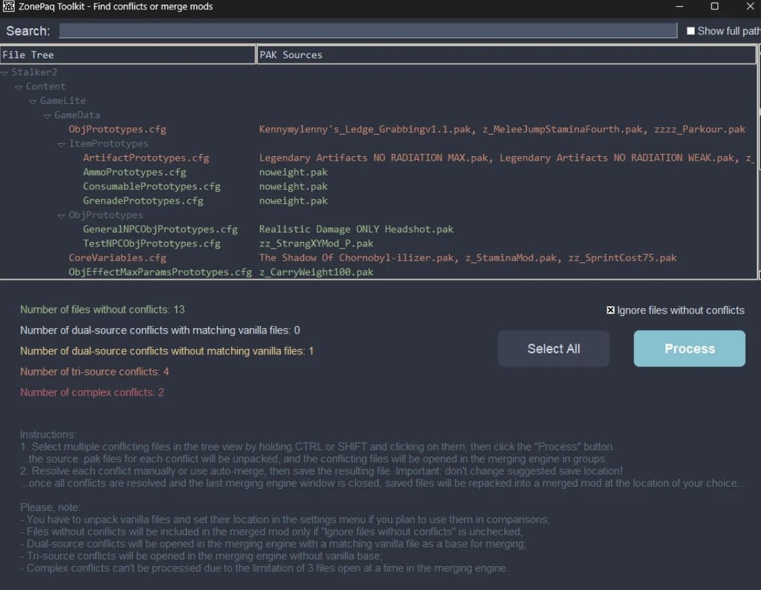This screenshot has height=590, width=761.
Task: Enable the Show full path checkbox
Action: pos(691,31)
